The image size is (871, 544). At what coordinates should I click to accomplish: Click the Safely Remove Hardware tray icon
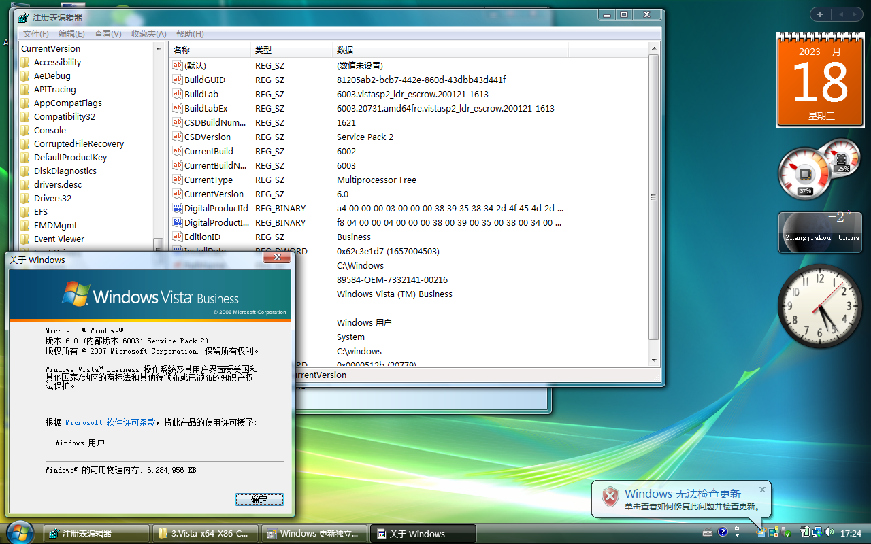[x=785, y=532]
